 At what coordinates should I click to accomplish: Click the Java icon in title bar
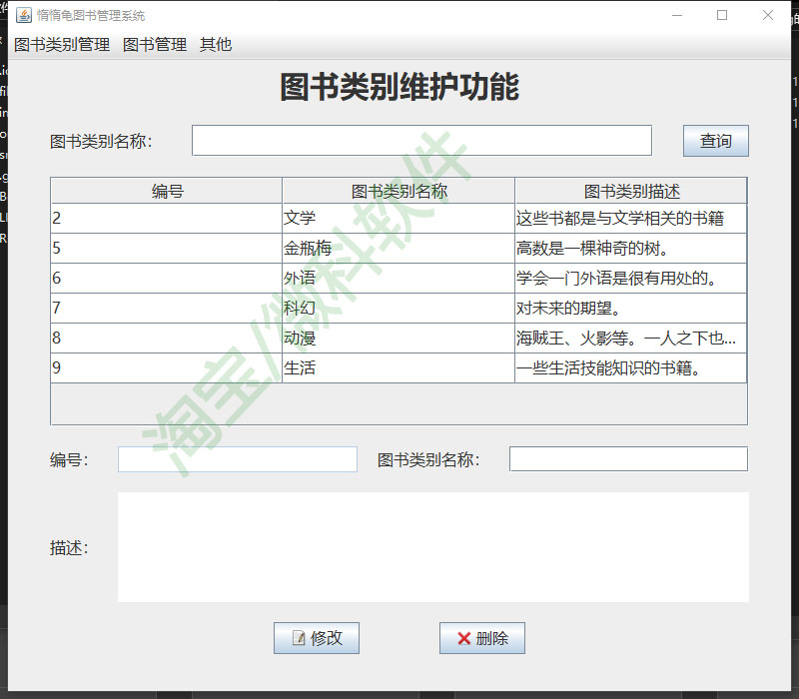pyautogui.click(x=23, y=15)
